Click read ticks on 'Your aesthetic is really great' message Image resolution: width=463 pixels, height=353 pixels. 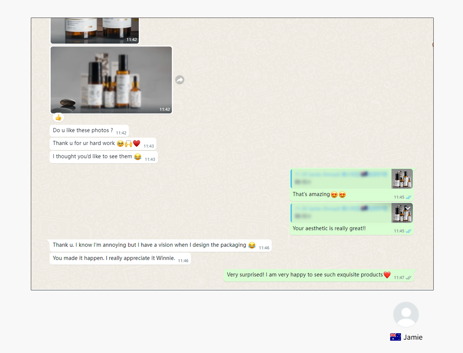point(408,231)
